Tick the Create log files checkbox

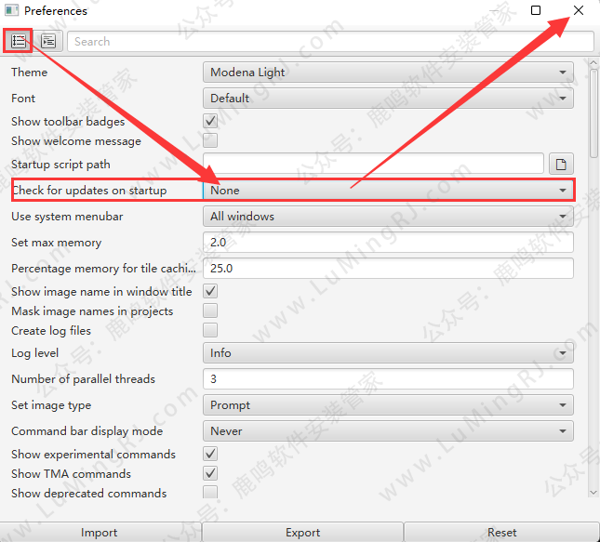pyautogui.click(x=210, y=330)
